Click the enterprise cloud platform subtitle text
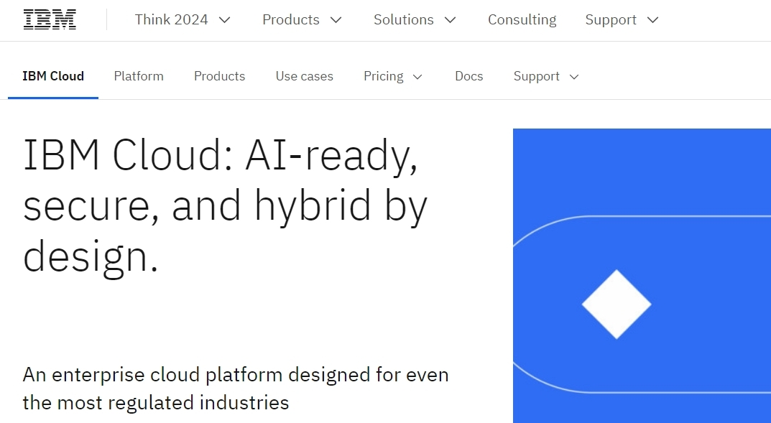The height and width of the screenshot is (423, 771). click(x=236, y=388)
